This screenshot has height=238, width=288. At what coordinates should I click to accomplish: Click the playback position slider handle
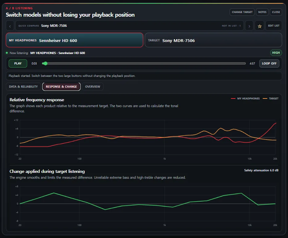[x=45, y=64]
